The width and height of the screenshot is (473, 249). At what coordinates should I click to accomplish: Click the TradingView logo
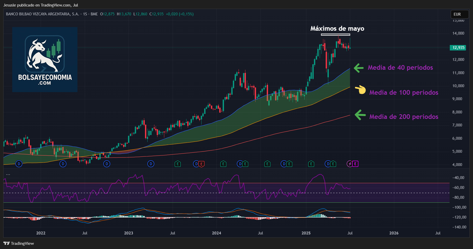[19, 244]
